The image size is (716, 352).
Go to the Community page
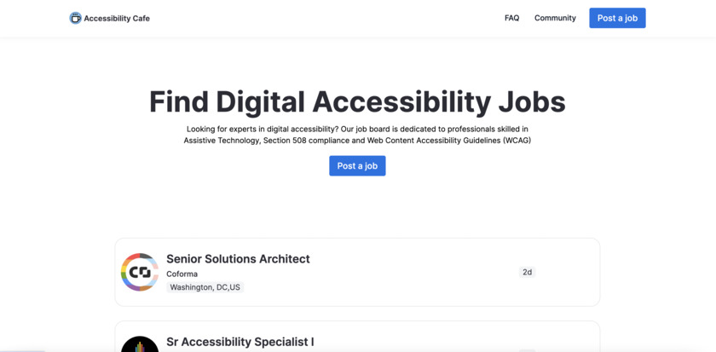[555, 18]
